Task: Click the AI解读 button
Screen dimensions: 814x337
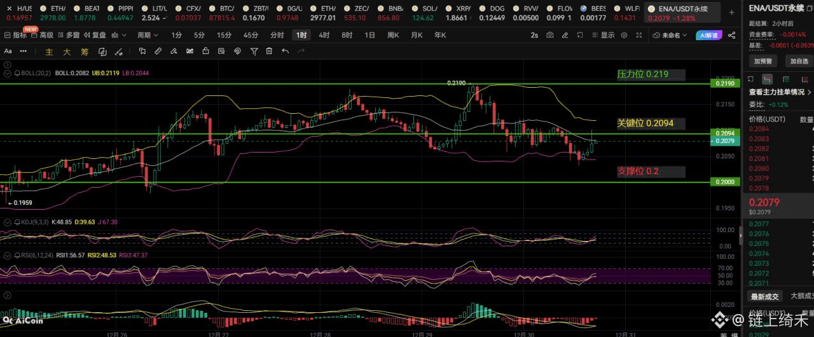Action: [709, 36]
